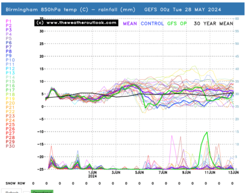The width and height of the screenshot is (246, 193).
Task: Click the 45 rainfall axis value
Action: pyautogui.click(x=237, y=56)
